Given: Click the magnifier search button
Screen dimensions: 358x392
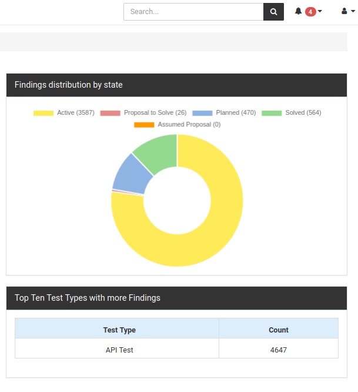Looking at the screenshot, I should point(273,12).
